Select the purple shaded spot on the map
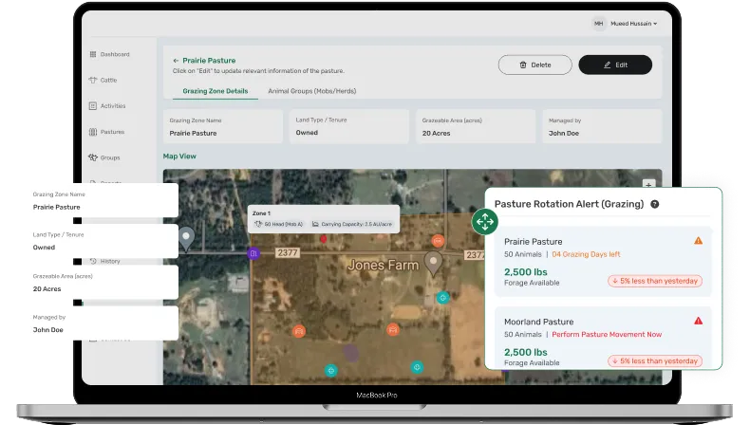Image resolution: width=750 pixels, height=443 pixels. pos(350,353)
